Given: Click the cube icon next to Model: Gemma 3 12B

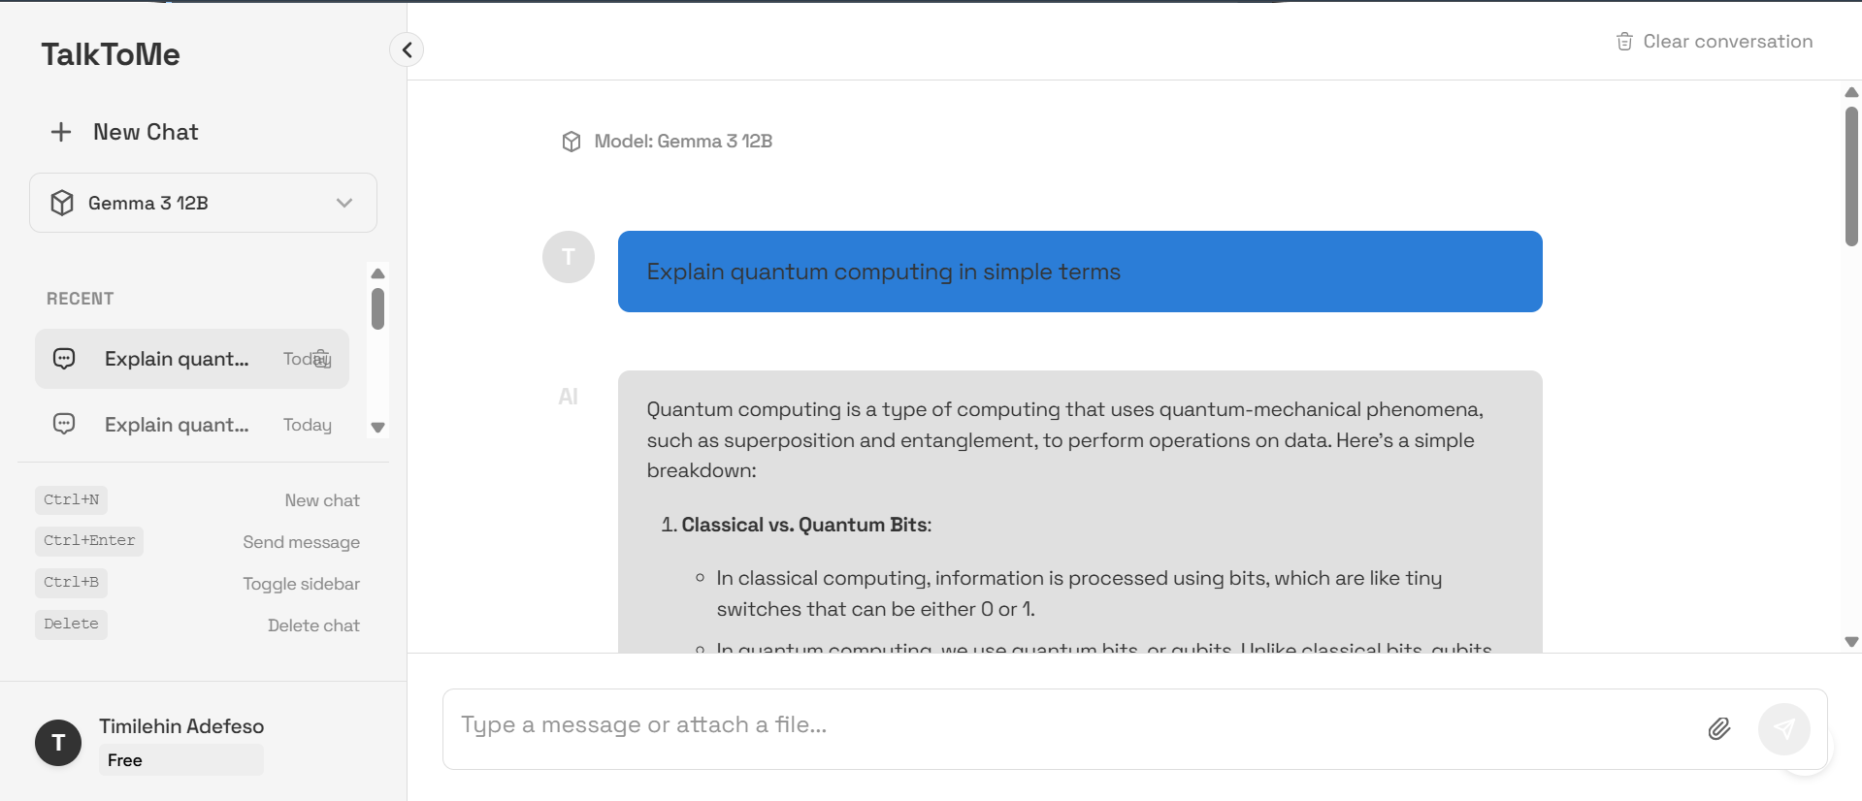Looking at the screenshot, I should [x=572, y=142].
